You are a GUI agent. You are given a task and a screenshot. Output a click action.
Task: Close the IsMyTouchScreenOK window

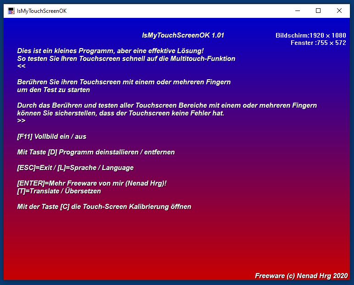[x=339, y=11]
